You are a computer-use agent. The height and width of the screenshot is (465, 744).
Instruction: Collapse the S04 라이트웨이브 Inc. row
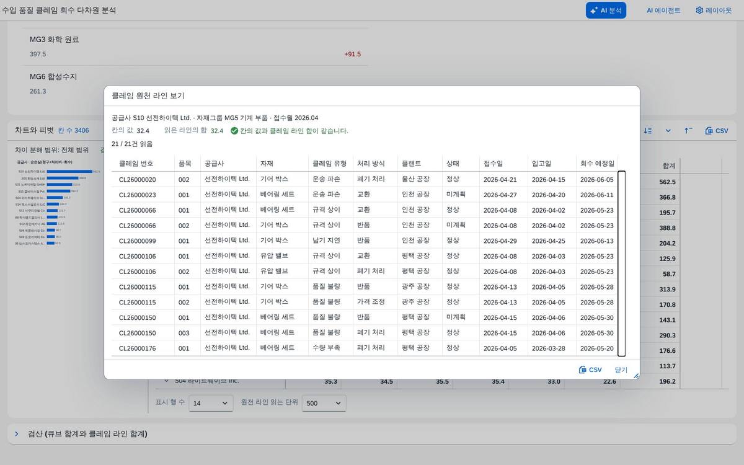pos(166,381)
